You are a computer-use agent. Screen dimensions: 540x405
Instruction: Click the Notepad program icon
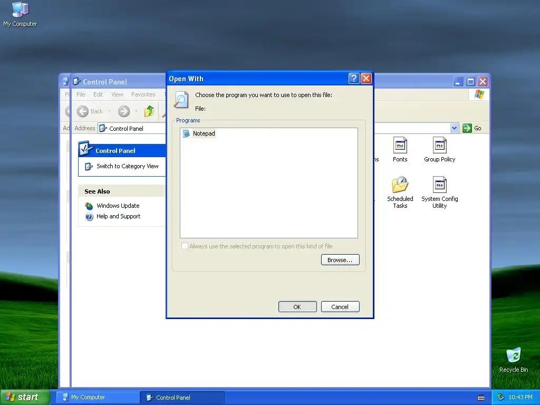click(x=186, y=133)
